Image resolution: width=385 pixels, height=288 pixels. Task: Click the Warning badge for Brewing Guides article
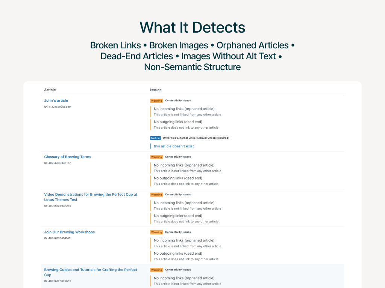[x=156, y=270]
